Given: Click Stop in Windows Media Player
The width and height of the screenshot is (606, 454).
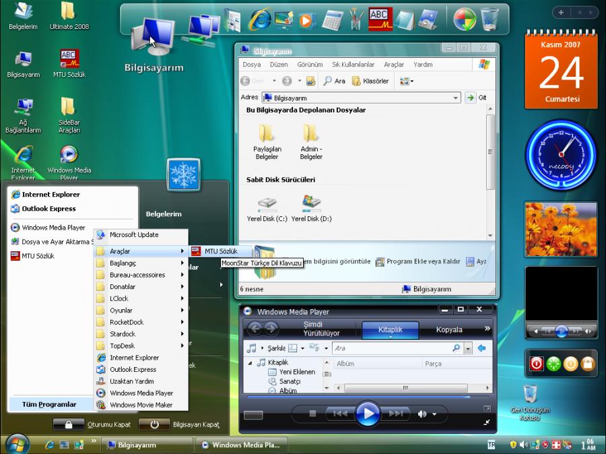Looking at the screenshot, I should point(312,414).
